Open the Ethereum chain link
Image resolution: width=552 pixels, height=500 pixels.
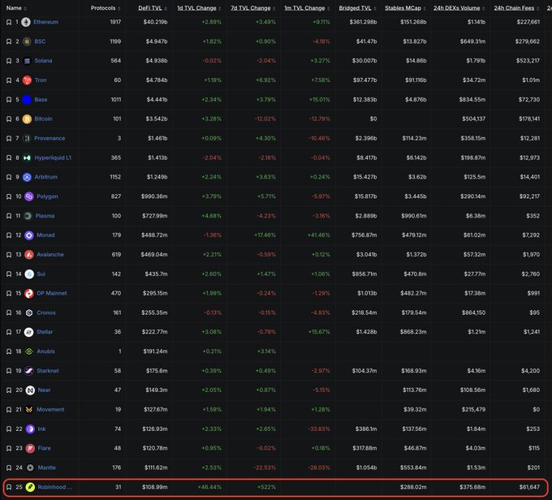(45, 22)
